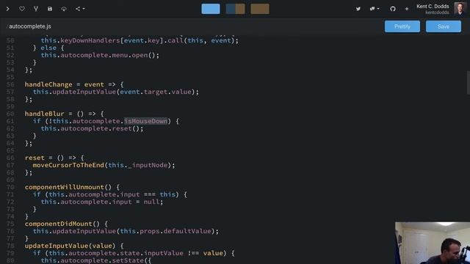Expand the sidebar with the chevron arrow
The height and width of the screenshot is (264, 470).
point(8,9)
